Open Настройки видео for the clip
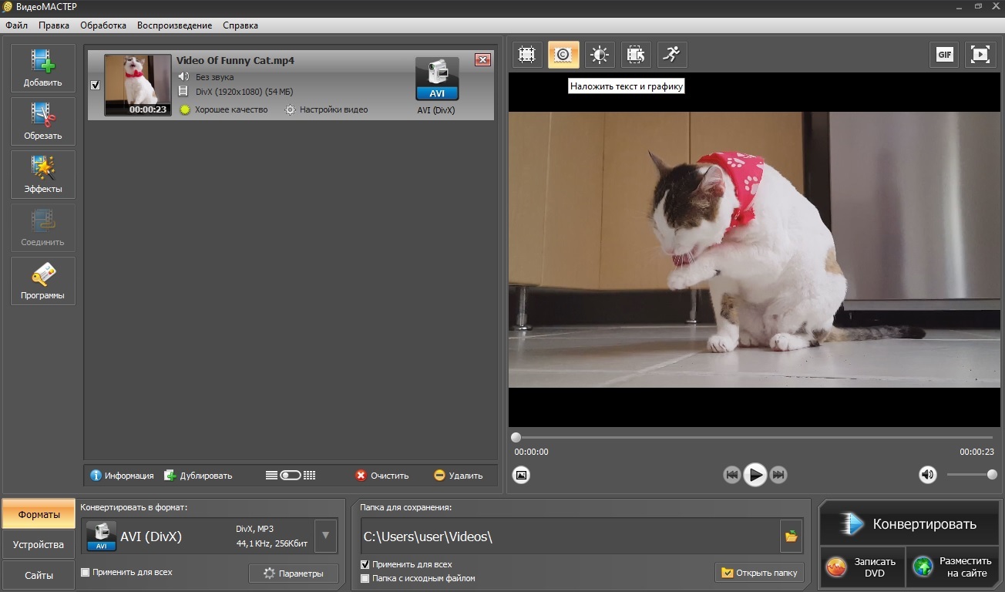 pos(326,110)
